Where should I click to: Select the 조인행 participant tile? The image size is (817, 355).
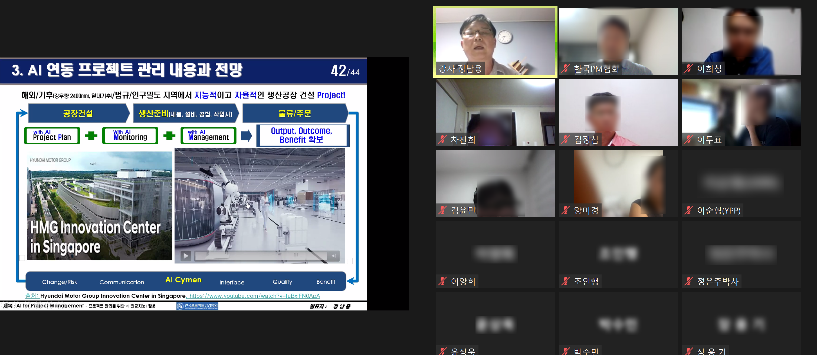[618, 254]
